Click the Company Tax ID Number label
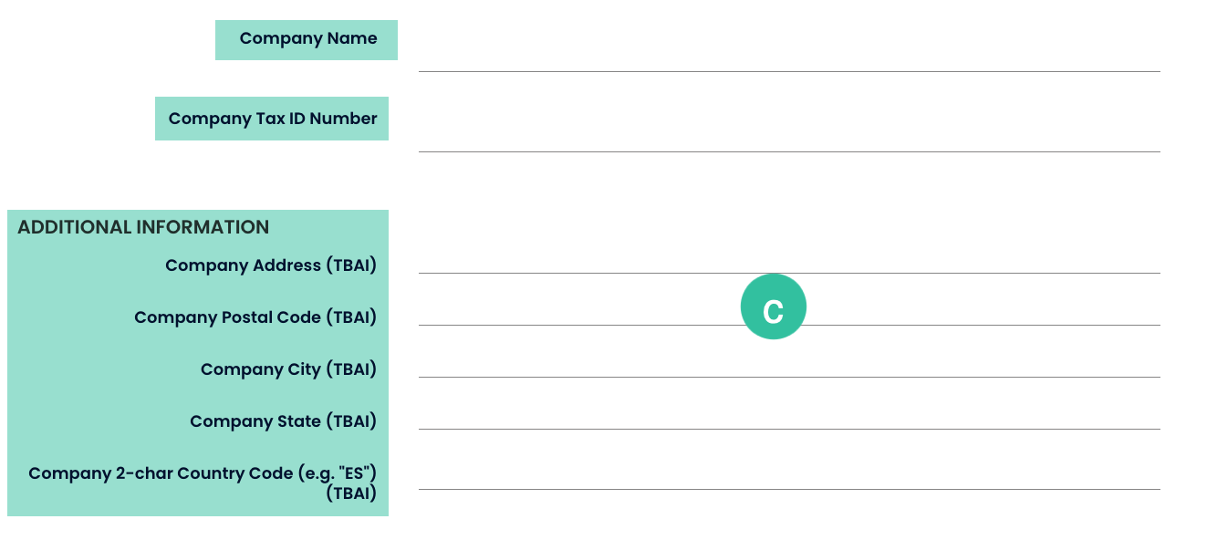 point(272,119)
